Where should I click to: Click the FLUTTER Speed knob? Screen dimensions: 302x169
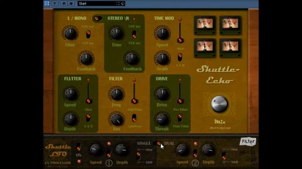(x=71, y=94)
